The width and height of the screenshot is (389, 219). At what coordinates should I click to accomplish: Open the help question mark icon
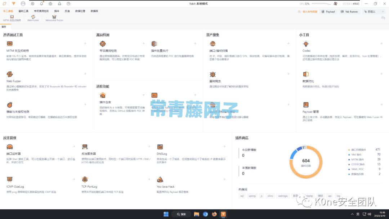tap(68, 4)
